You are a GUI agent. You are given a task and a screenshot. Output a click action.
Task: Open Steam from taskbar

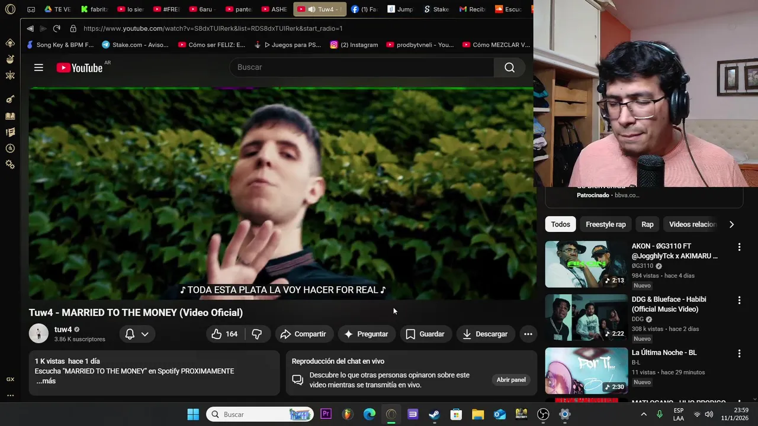(435, 415)
